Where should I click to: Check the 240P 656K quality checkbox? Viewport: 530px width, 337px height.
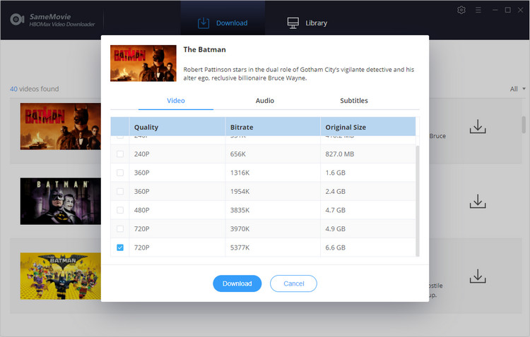(120, 154)
